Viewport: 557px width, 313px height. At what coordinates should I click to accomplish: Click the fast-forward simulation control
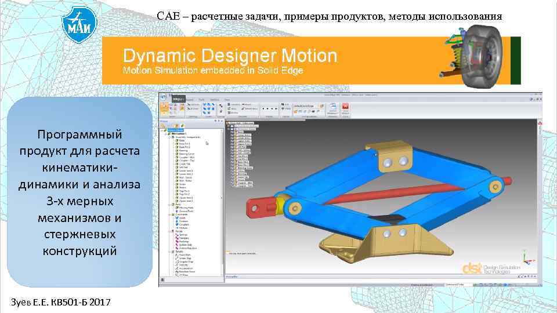[x=276, y=108]
